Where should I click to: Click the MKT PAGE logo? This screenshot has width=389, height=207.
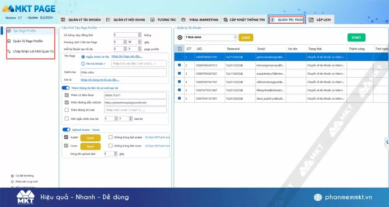(29, 9)
